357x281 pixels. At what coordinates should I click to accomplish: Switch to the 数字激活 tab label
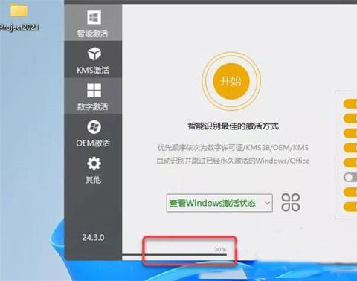pyautogui.click(x=93, y=107)
